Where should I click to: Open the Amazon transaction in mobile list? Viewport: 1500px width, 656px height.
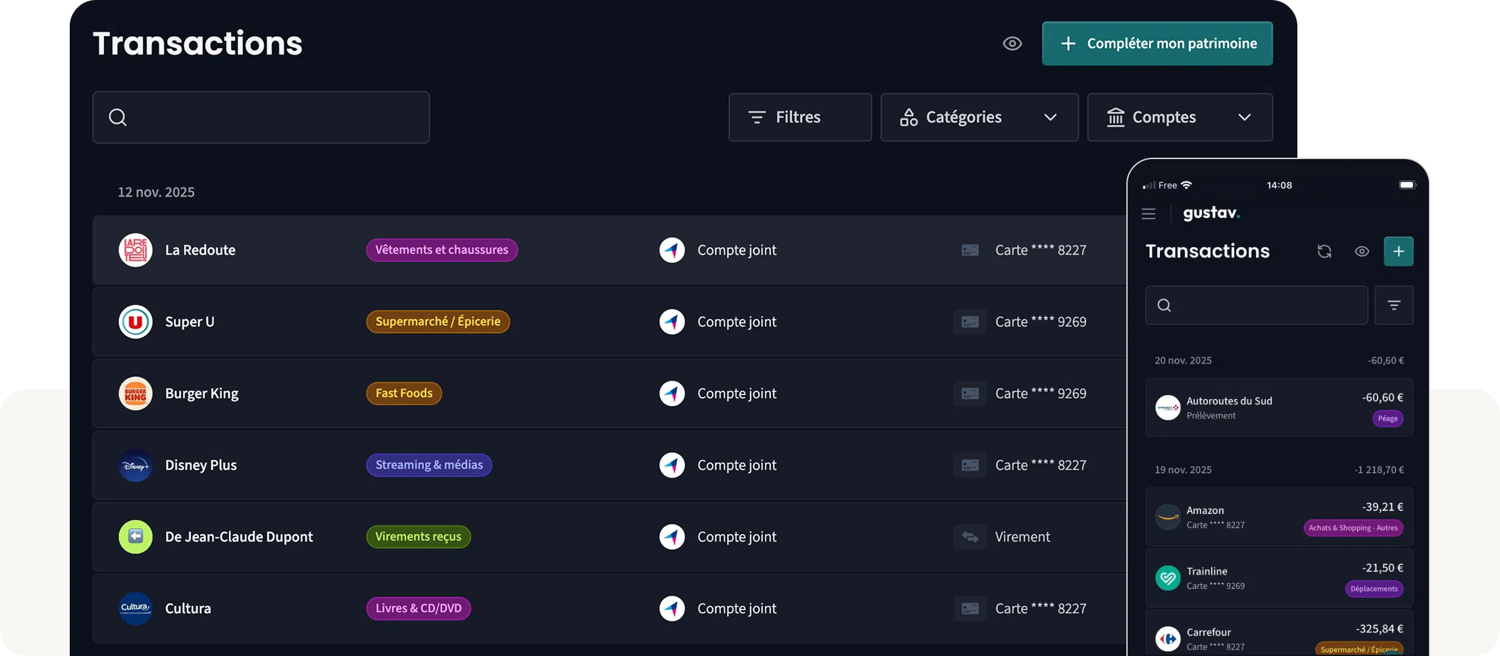pyautogui.click(x=1278, y=517)
